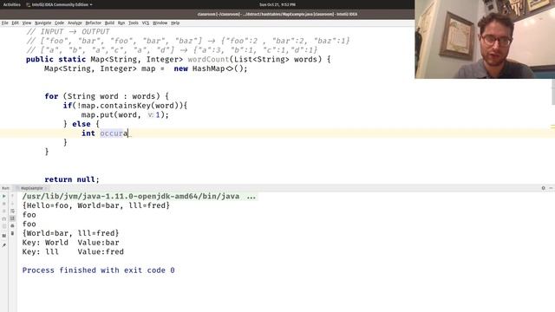Click the 'wordCount' method name
The width and height of the screenshot is (555, 312).
pyautogui.click(x=208, y=60)
